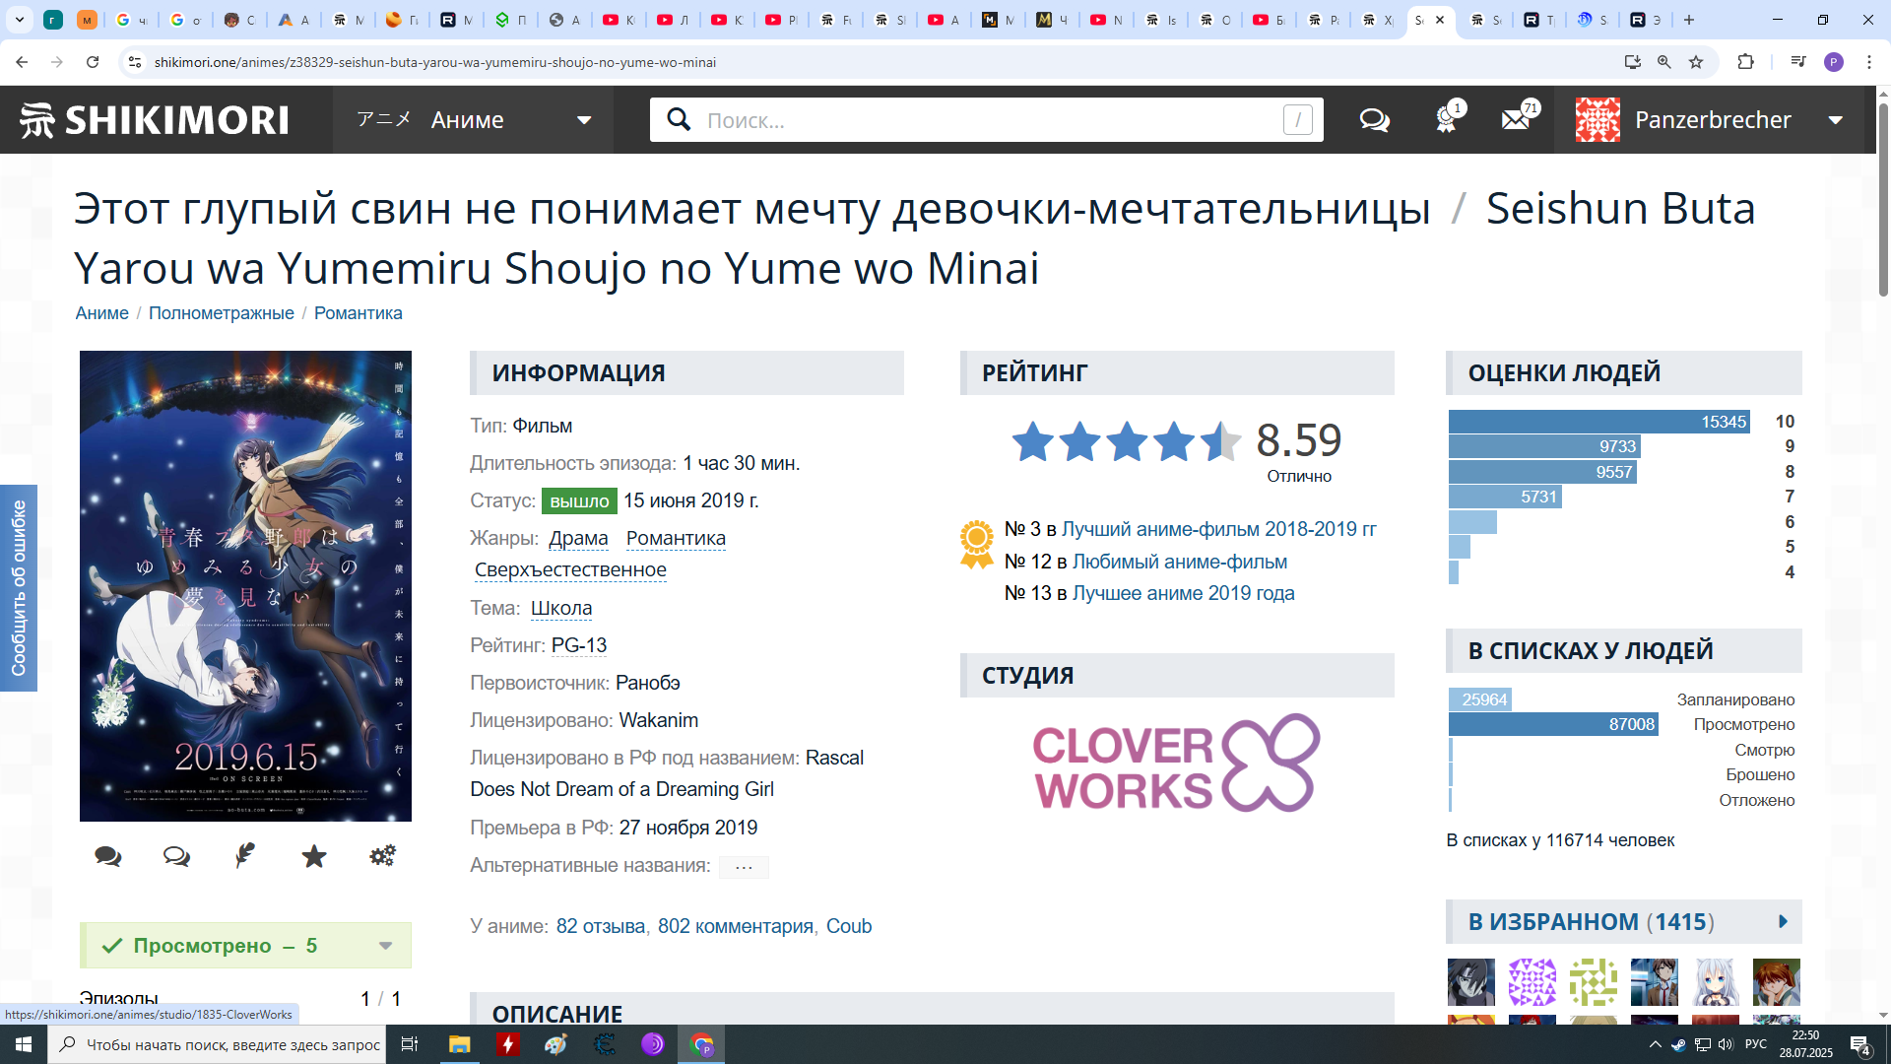The width and height of the screenshot is (1891, 1064).
Task: Click the outlined review bubble icon under poster
Action: point(176,856)
